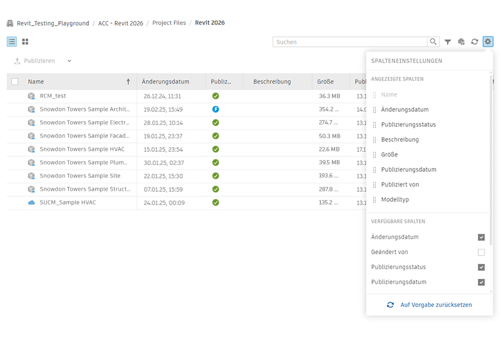The width and height of the screenshot is (501, 342).
Task: Click into the Suchen search field
Action: coord(350,42)
